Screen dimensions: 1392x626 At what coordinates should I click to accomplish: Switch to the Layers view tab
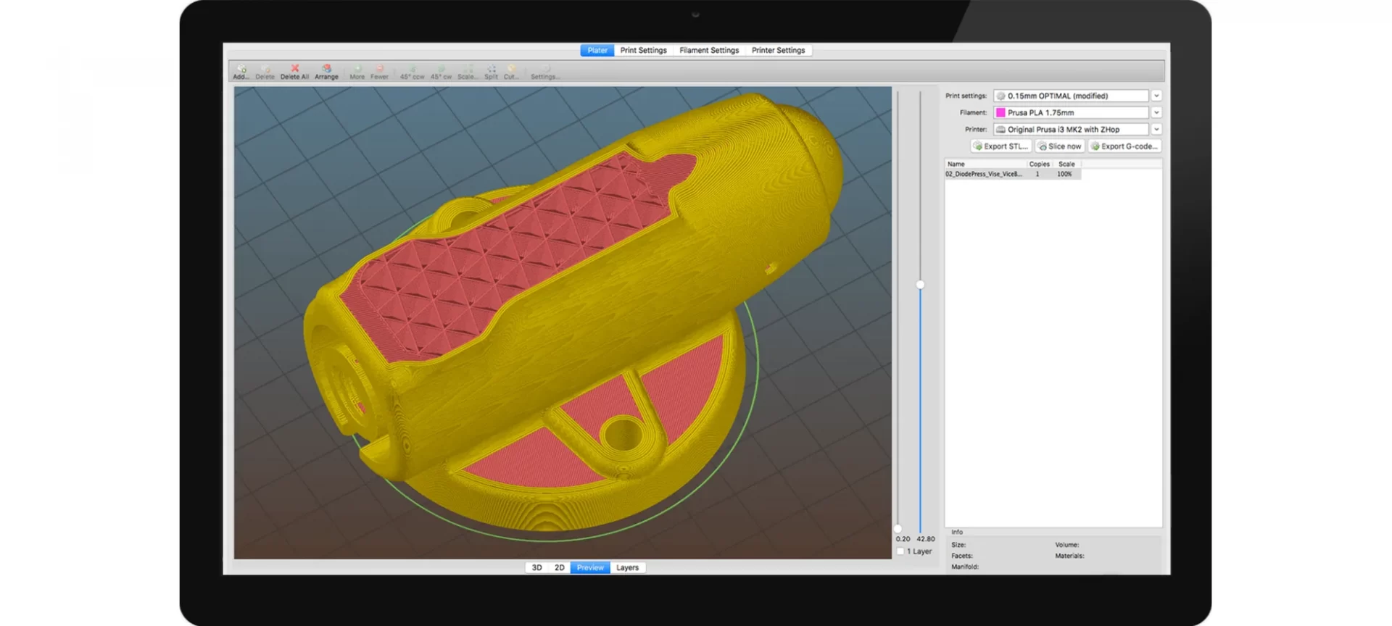click(x=627, y=568)
